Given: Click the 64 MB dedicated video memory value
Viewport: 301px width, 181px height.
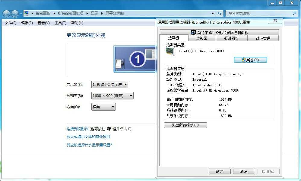Looking at the screenshot, I should [223, 105].
